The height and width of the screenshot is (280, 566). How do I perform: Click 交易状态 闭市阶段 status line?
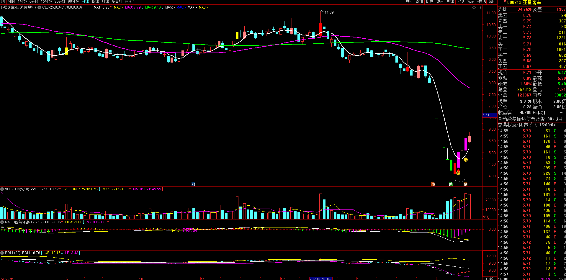coord(527,125)
